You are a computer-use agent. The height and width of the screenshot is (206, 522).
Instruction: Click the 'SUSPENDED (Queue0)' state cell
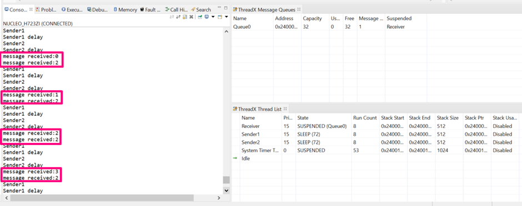(322, 126)
